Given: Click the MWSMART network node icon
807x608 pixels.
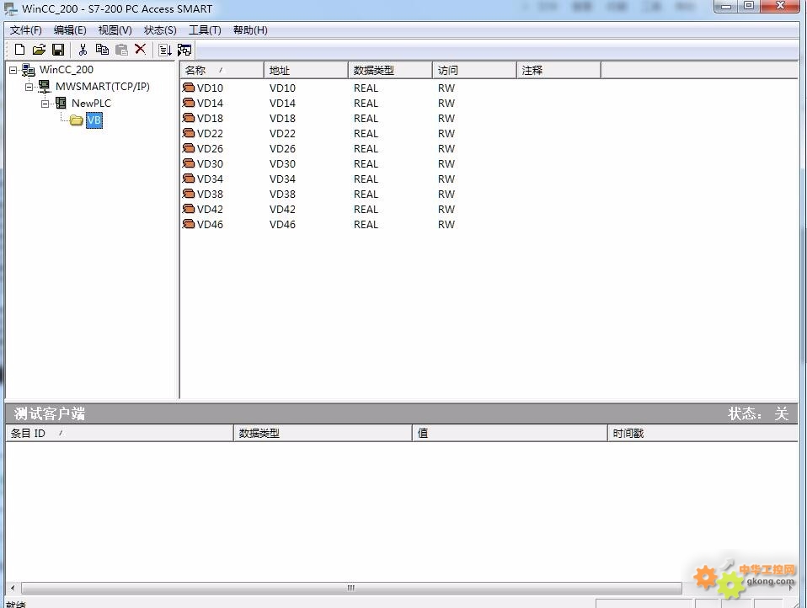Looking at the screenshot, I should click(x=45, y=87).
